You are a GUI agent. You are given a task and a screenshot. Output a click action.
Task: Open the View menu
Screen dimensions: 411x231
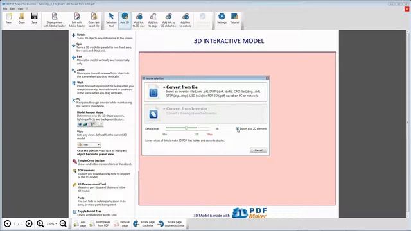(x=20, y=8)
